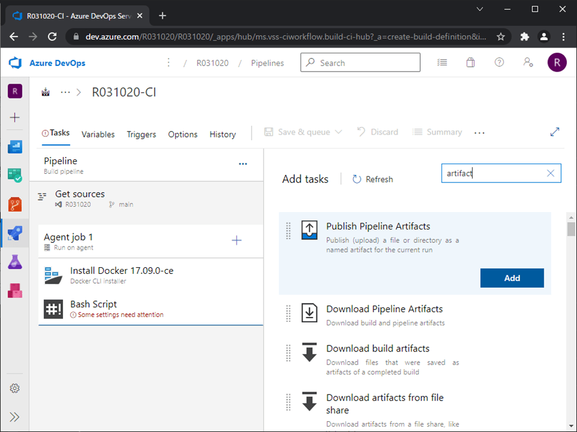This screenshot has height=432, width=577.
Task: Select the Bash Script task
Action: tap(150, 308)
